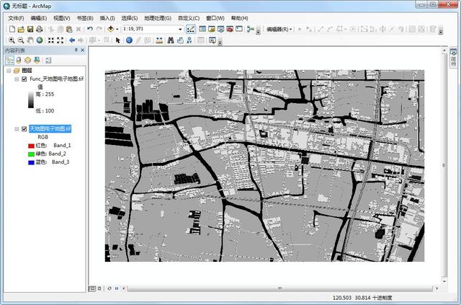Screen dimensions: 461x305
Task: Select the Pan hand tool
Action: [x=30, y=40]
